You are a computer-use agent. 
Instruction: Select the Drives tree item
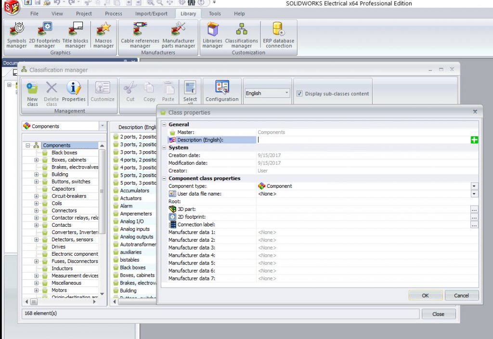[58, 247]
